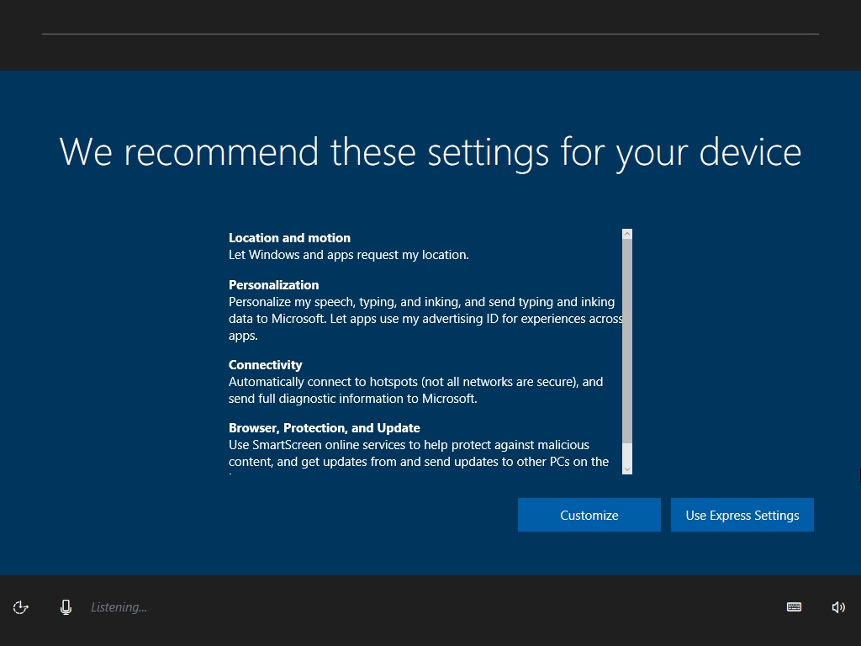The width and height of the screenshot is (861, 646).
Task: Click the settings list scrollbar thumb
Action: click(627, 341)
